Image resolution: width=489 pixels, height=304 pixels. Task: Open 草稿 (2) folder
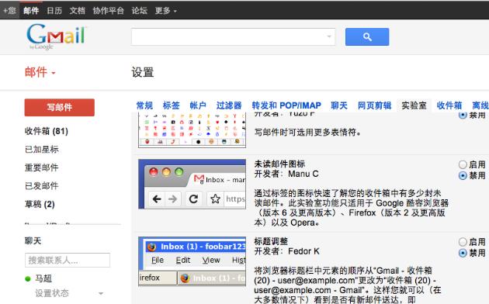40,204
